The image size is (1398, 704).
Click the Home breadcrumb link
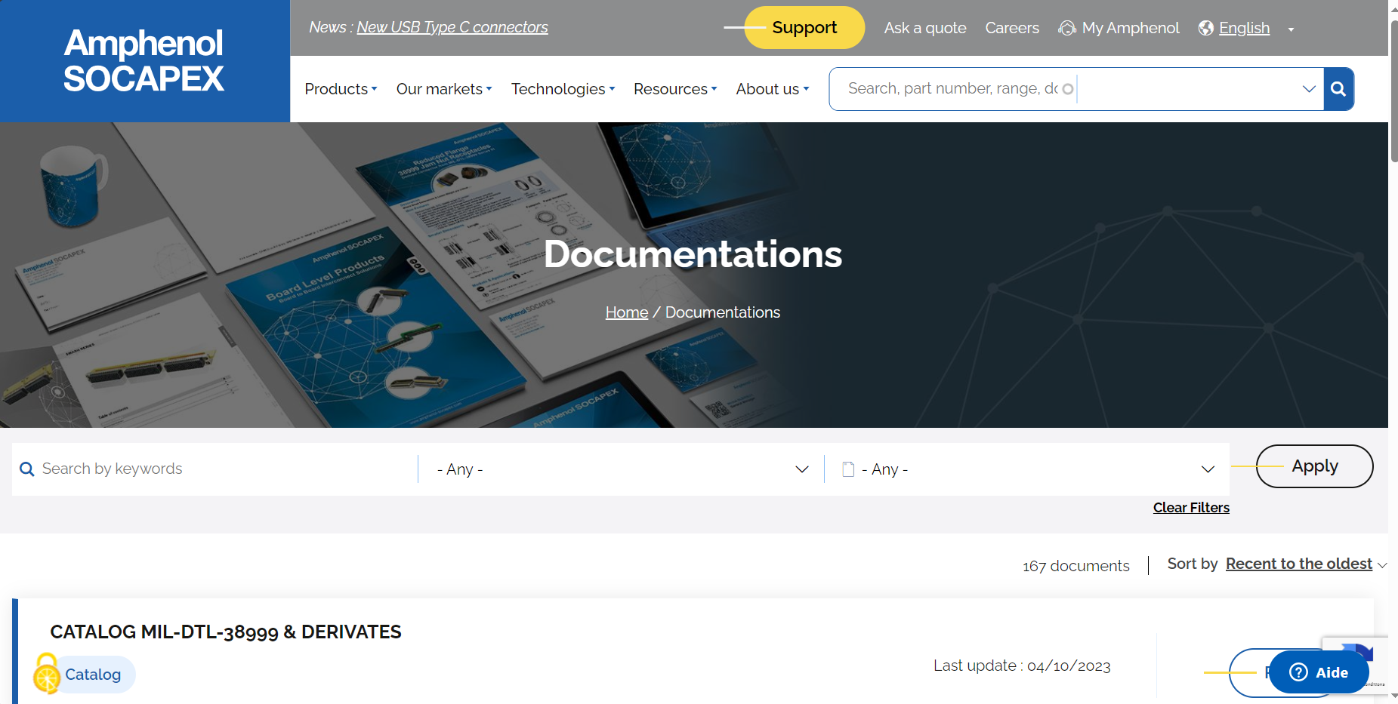pos(627,312)
